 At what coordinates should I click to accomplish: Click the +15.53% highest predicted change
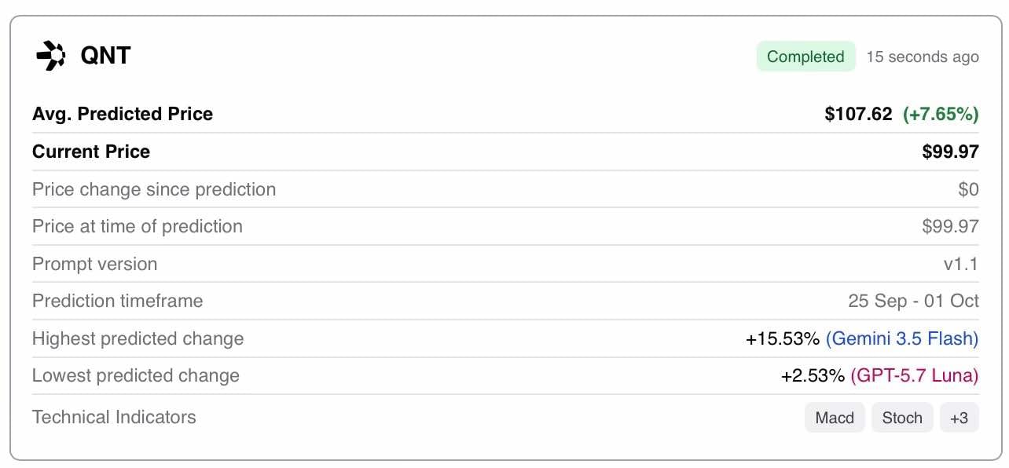[783, 338]
